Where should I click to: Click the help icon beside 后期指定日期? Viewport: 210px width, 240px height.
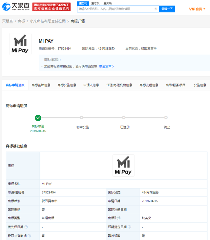click(x=130, y=227)
